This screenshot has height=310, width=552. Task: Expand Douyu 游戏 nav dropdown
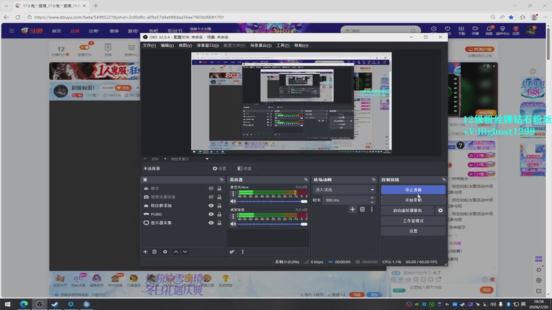tap(133, 31)
